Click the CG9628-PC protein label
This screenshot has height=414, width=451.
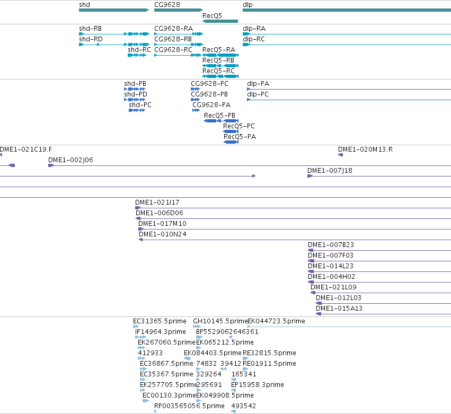(x=210, y=84)
